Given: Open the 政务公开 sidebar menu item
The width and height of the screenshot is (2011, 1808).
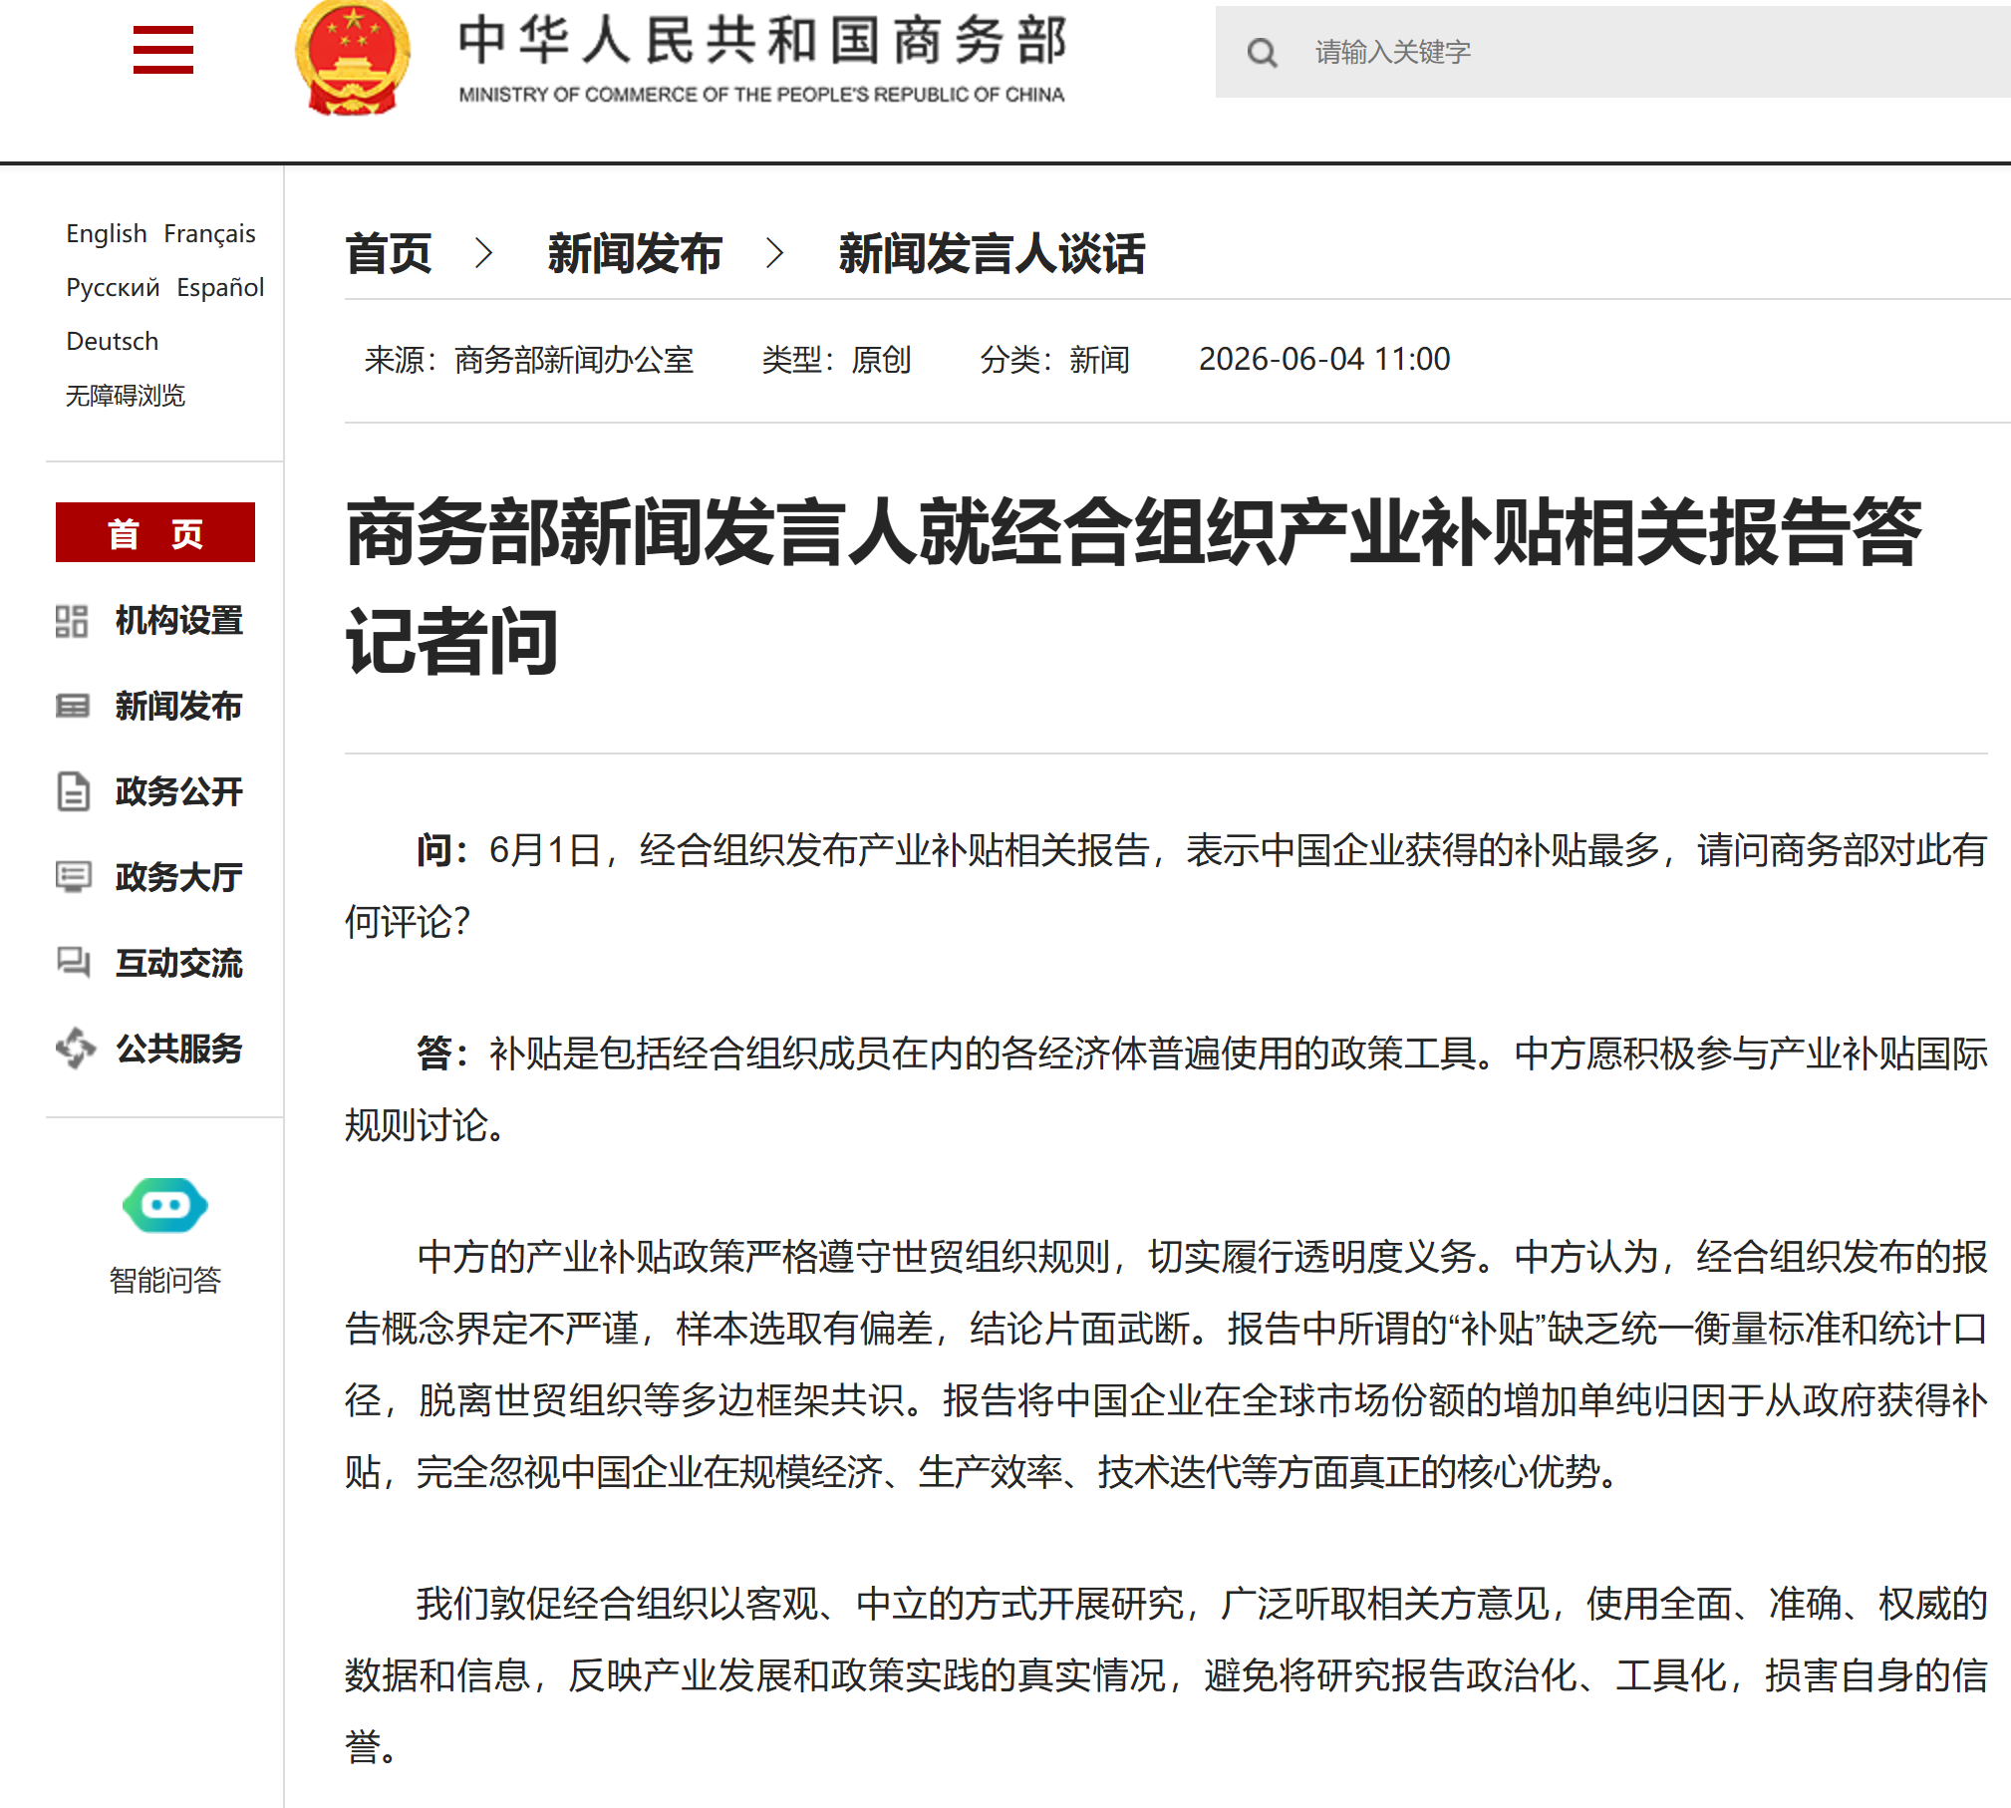Looking at the screenshot, I should click(179, 792).
